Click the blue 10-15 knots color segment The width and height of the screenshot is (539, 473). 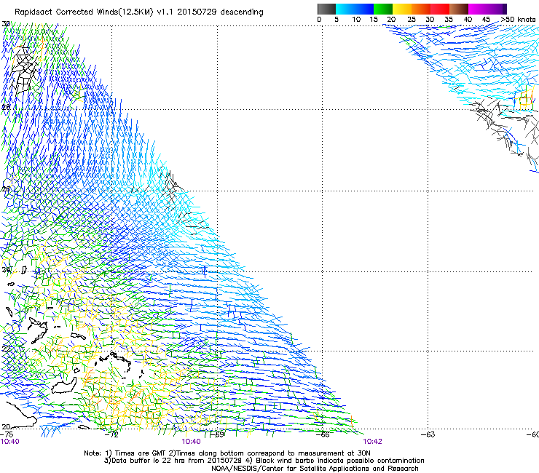tap(364, 9)
